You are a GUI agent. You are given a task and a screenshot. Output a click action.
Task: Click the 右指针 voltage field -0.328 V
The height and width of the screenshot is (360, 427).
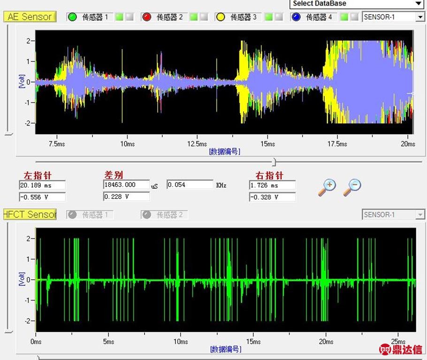[272, 197]
